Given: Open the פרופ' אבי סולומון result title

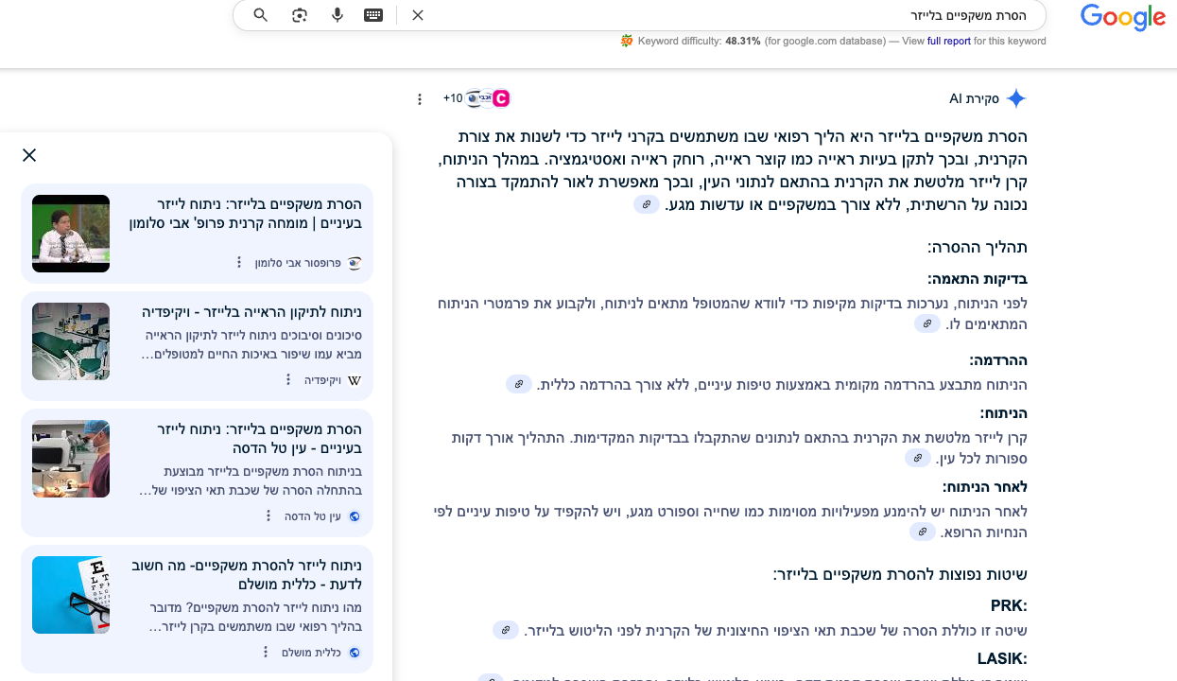Looking at the screenshot, I should [x=246, y=214].
